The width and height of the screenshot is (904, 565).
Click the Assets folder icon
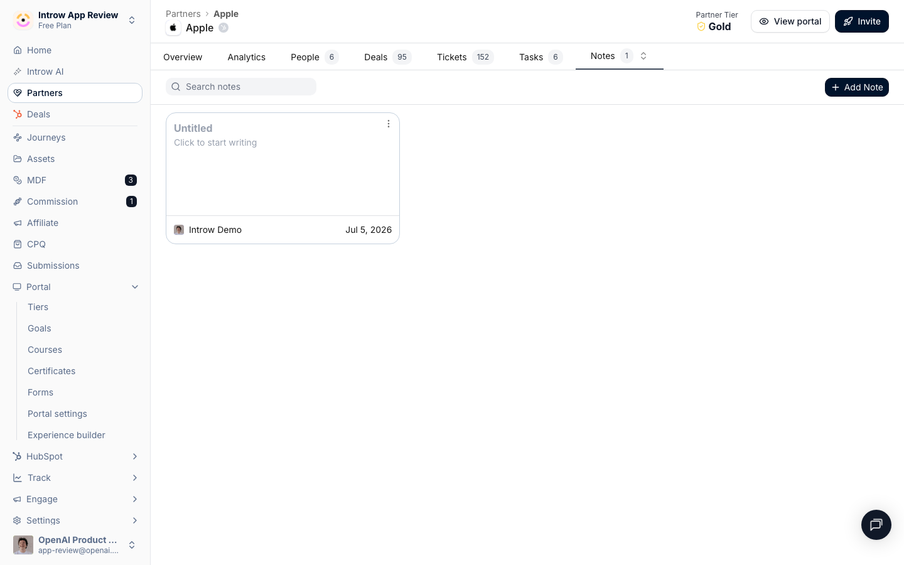click(x=18, y=159)
